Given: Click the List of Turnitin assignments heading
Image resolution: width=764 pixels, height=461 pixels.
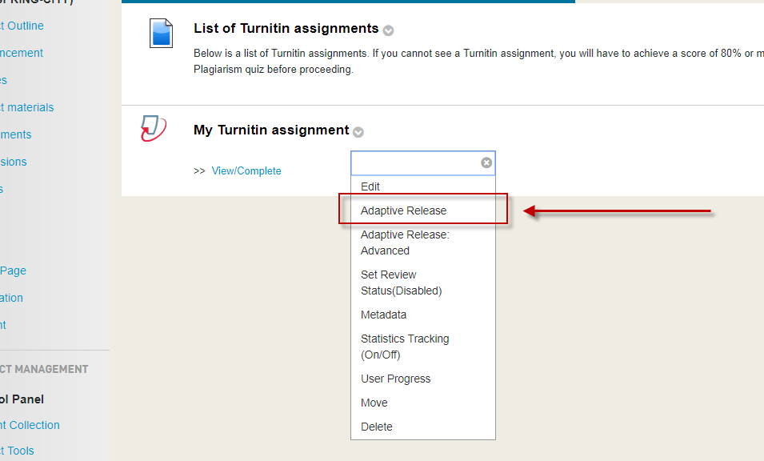Looking at the screenshot, I should (286, 28).
